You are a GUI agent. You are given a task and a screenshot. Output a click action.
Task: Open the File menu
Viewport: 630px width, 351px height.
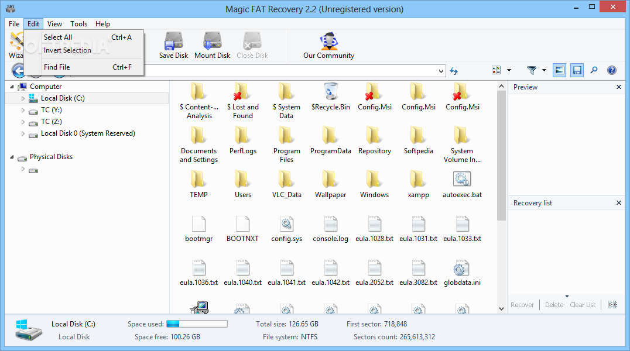[x=14, y=24]
